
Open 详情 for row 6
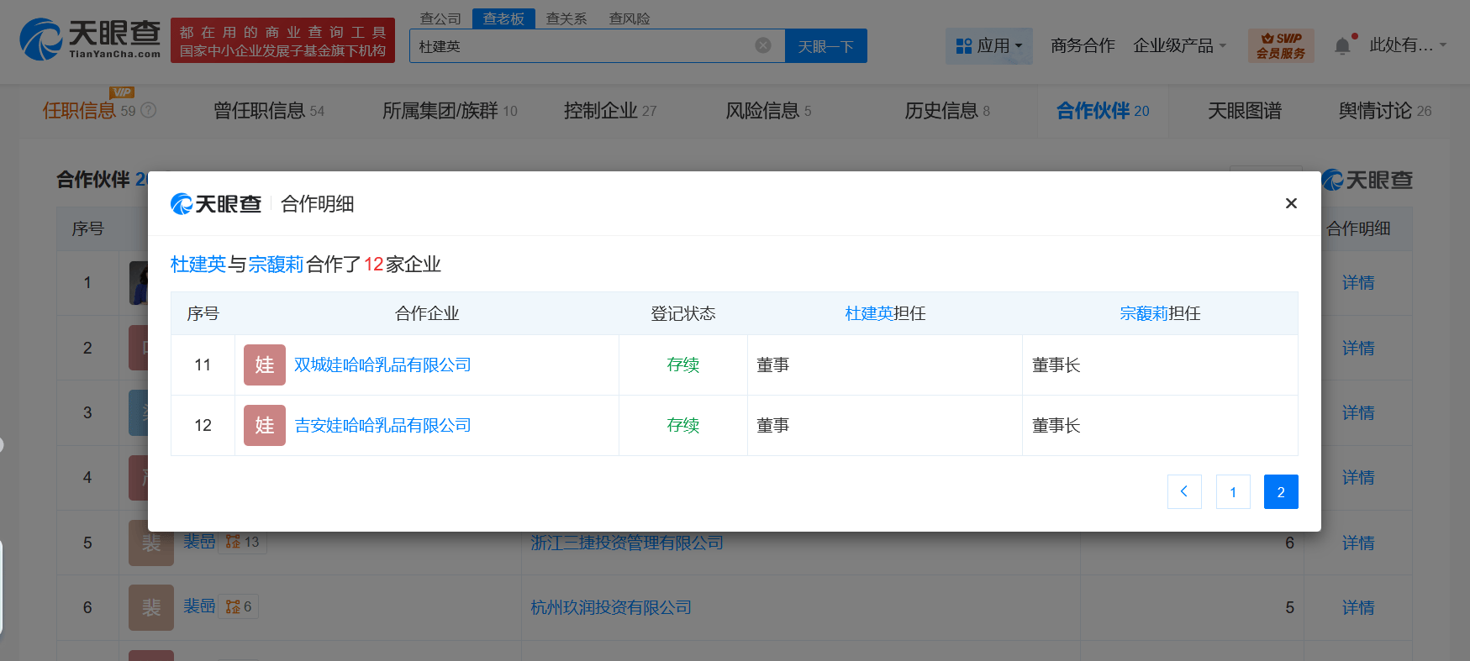pos(1358,607)
